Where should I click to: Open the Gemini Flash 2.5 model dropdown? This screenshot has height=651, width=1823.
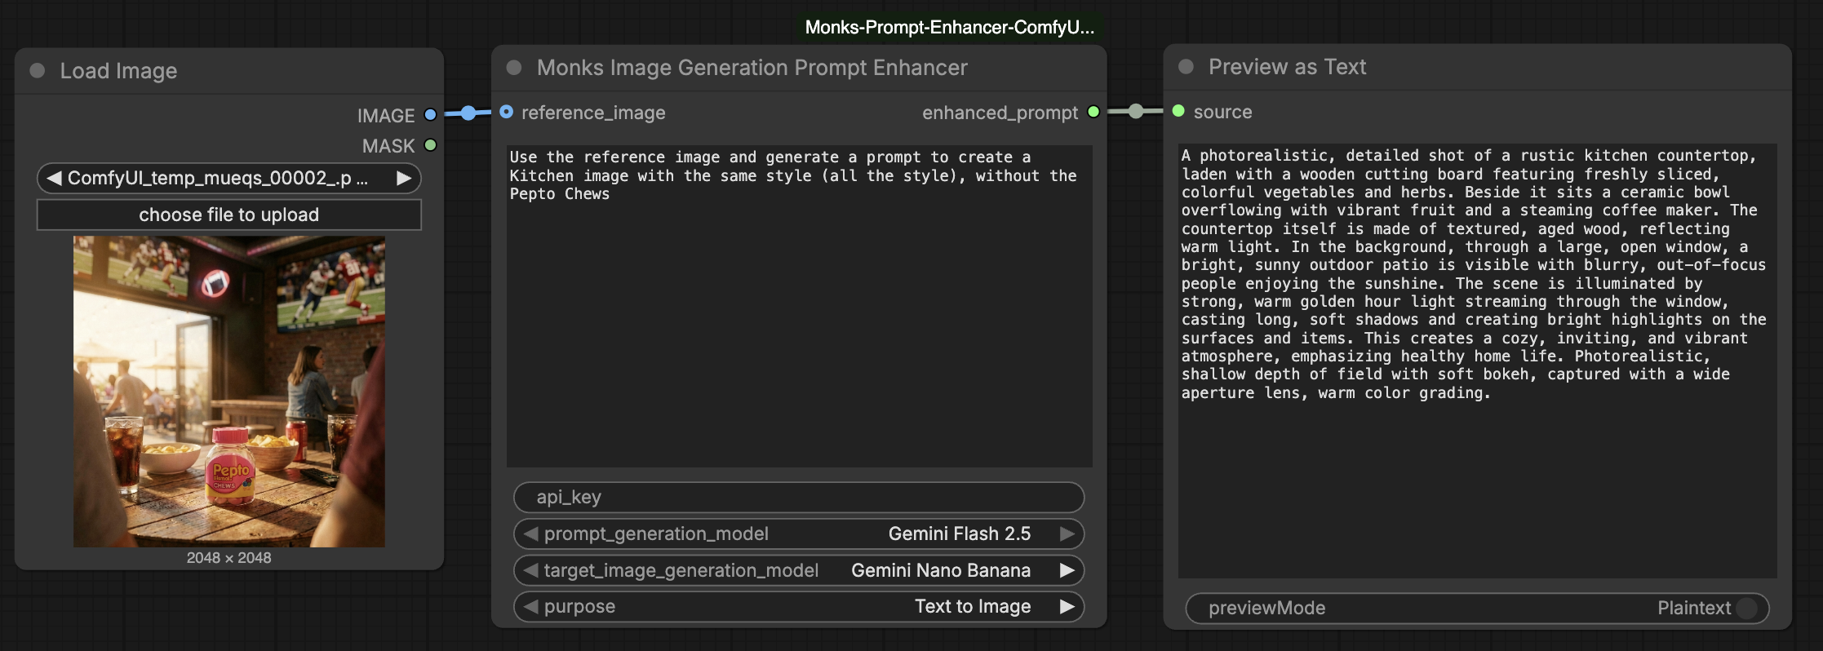point(799,534)
